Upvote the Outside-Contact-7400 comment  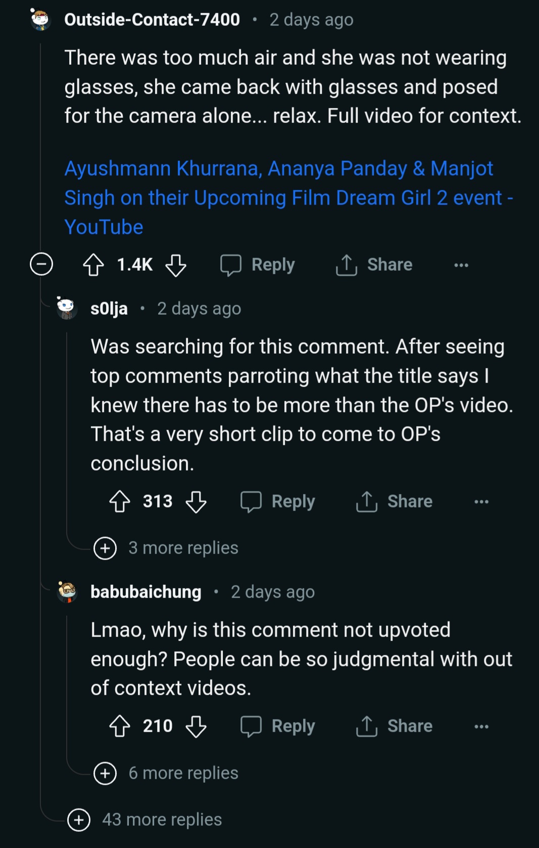(93, 265)
